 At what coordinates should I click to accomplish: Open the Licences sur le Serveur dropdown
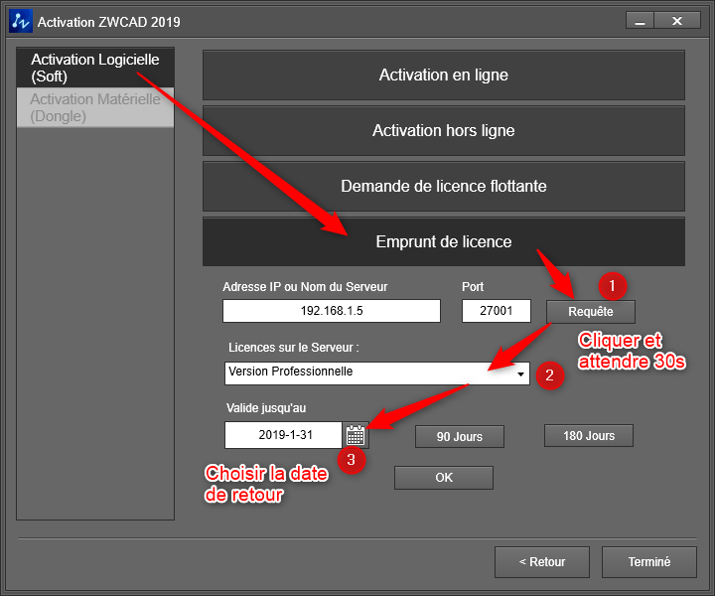tap(522, 373)
